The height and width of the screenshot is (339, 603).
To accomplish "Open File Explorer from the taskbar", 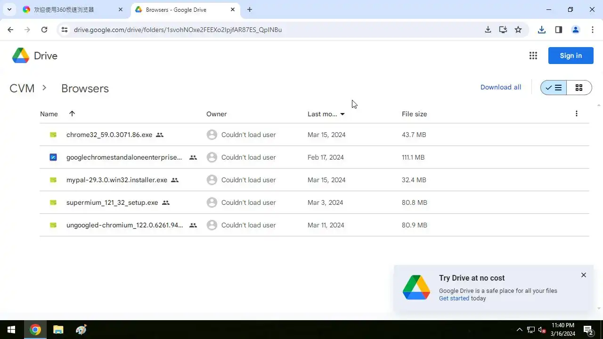I will [x=58, y=330].
